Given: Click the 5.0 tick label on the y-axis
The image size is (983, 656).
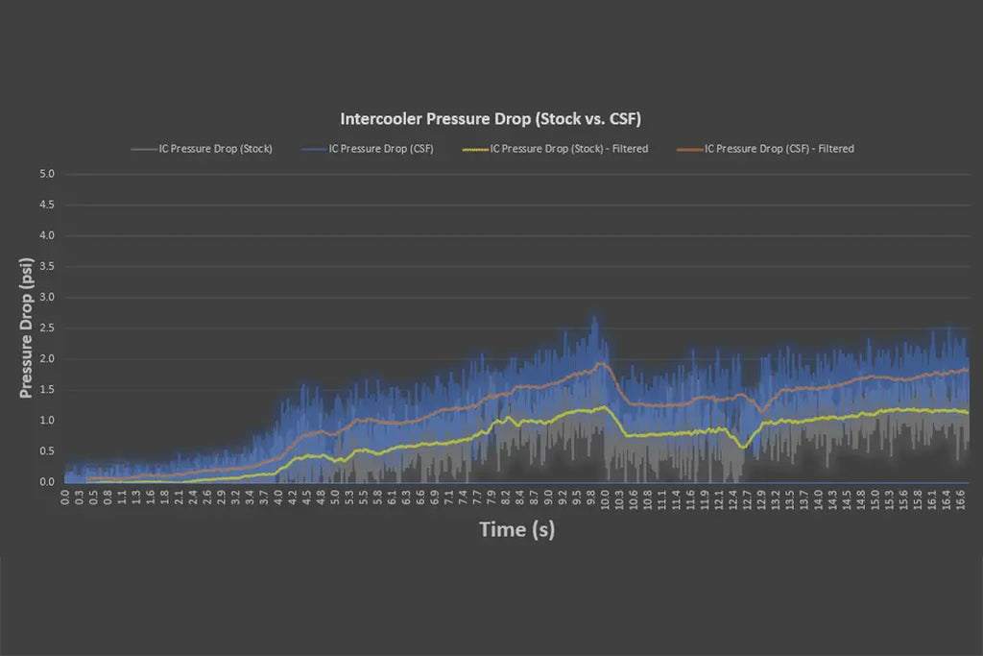Looking at the screenshot, I should 46,174.
